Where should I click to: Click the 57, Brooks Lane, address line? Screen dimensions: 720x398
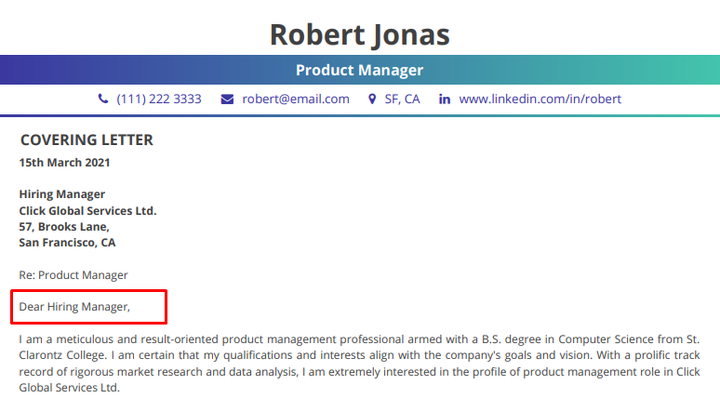[x=64, y=227]
